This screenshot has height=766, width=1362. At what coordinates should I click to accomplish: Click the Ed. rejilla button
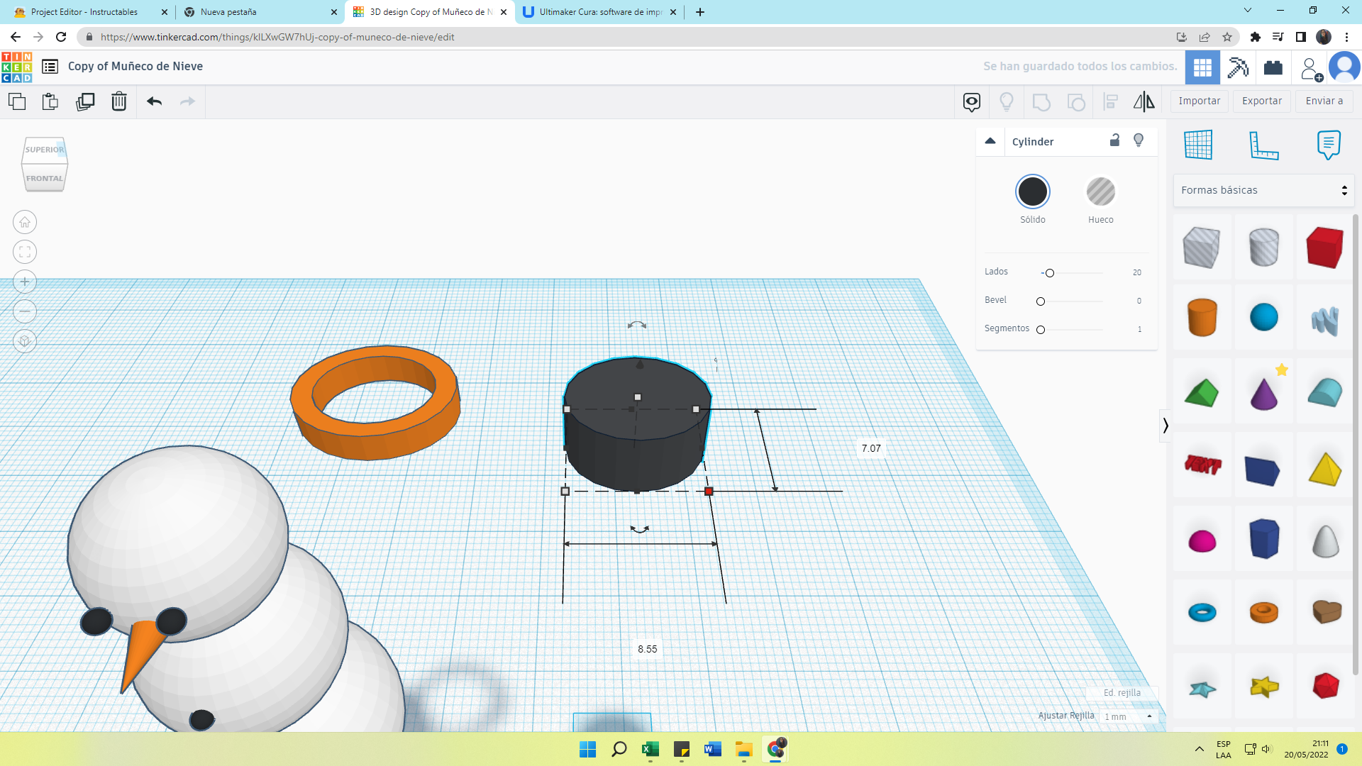point(1122,693)
